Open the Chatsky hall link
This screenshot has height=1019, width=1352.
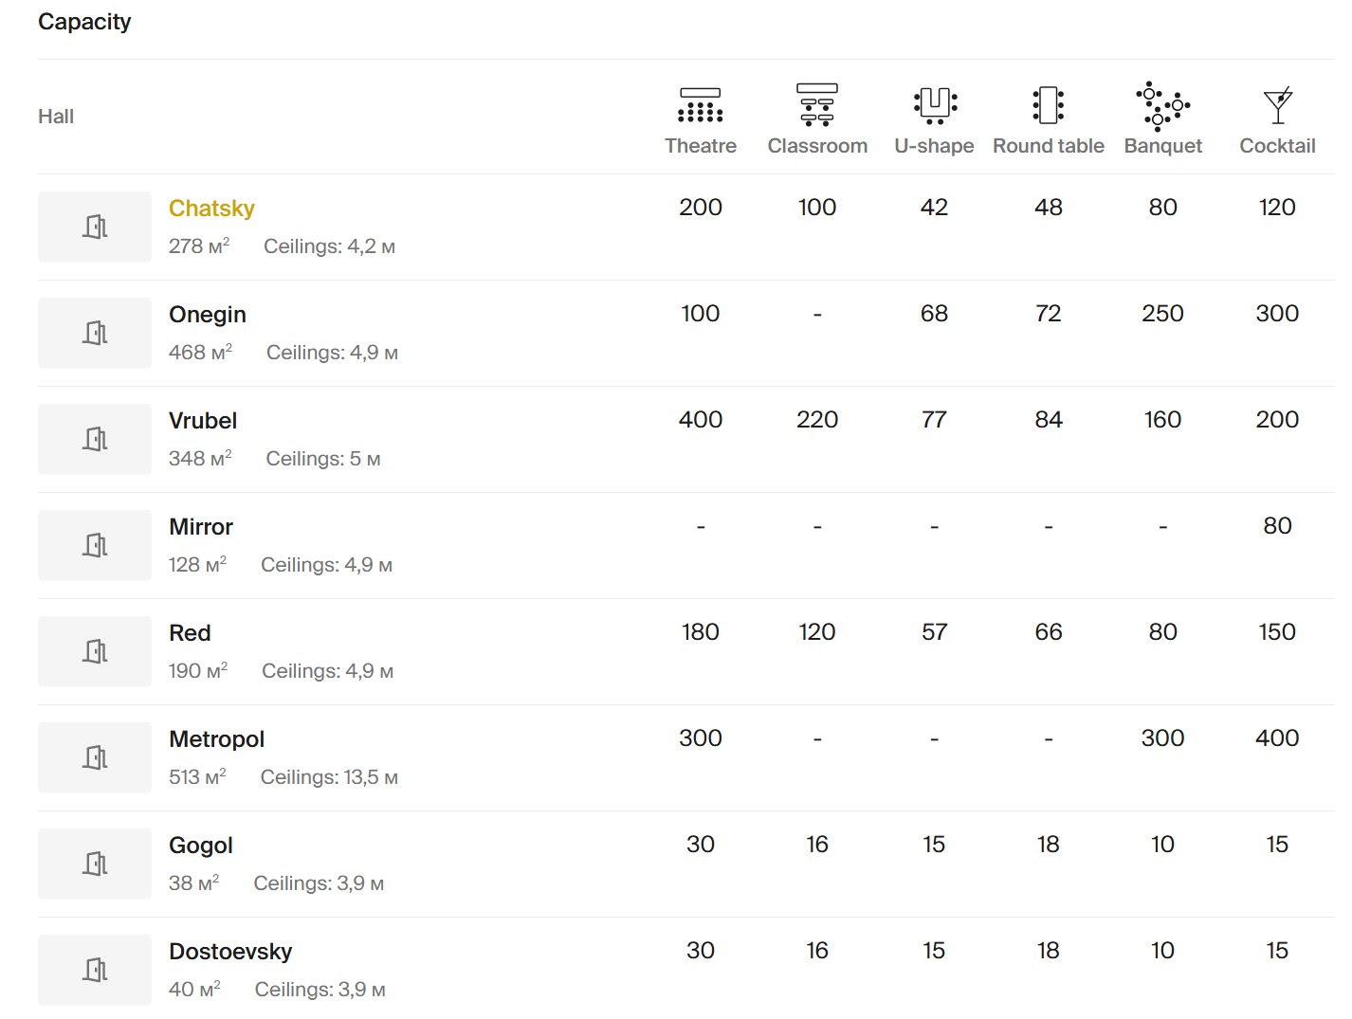click(211, 209)
